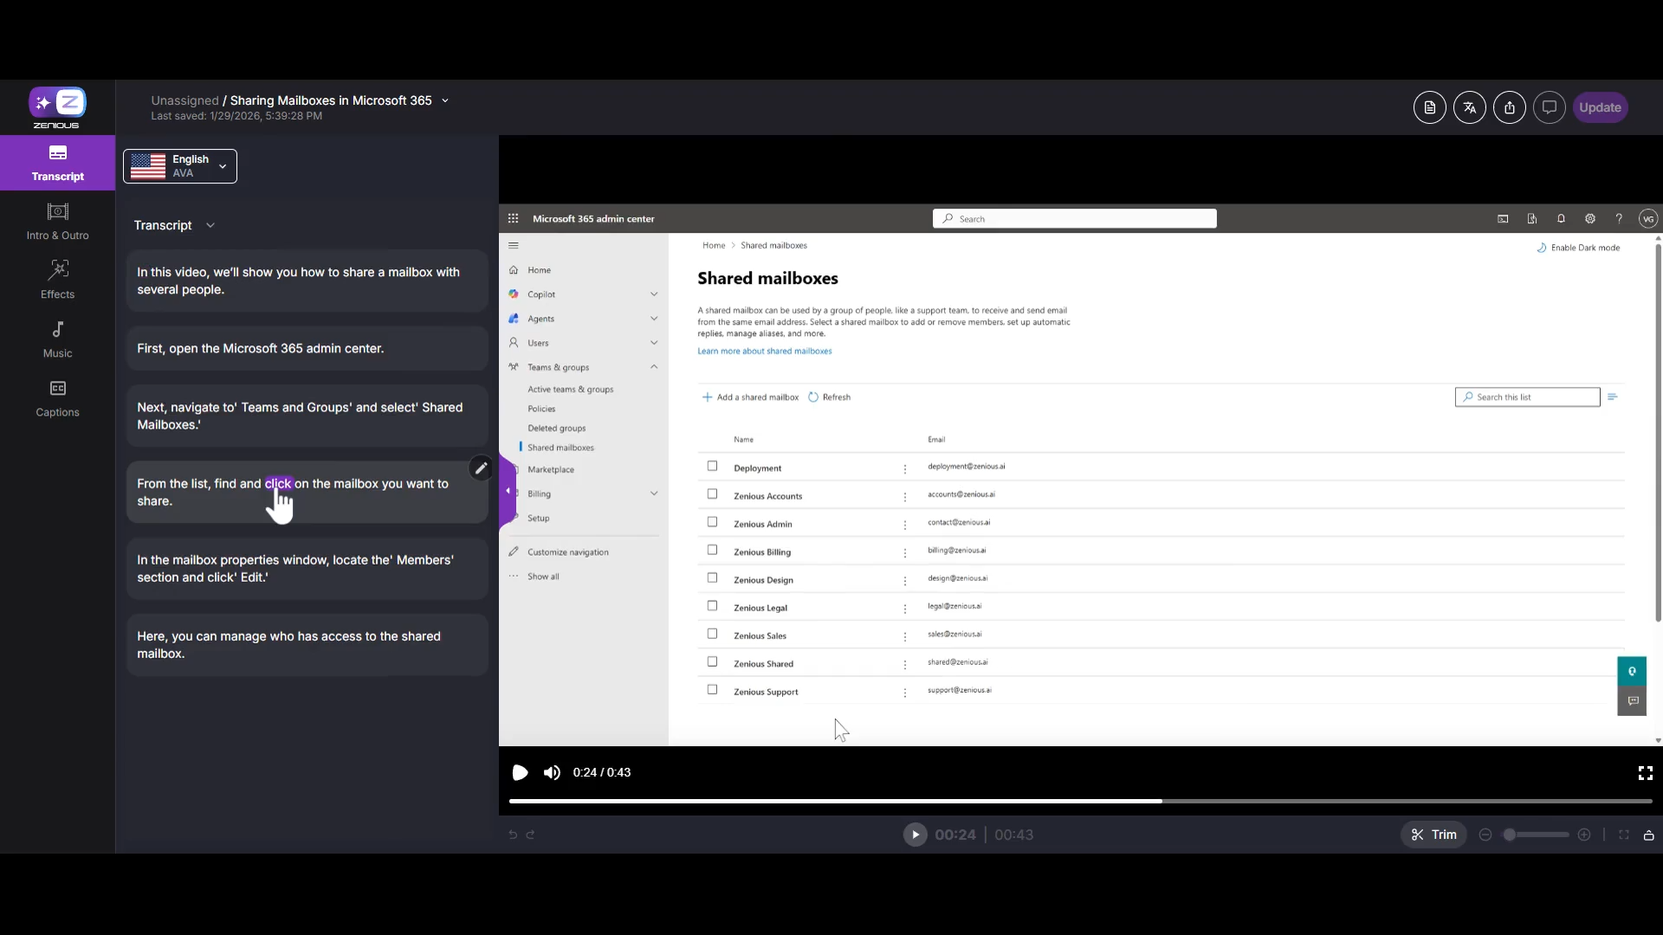1663x935 pixels.
Task: Switch to the Transcript tab
Action: [x=57, y=162]
